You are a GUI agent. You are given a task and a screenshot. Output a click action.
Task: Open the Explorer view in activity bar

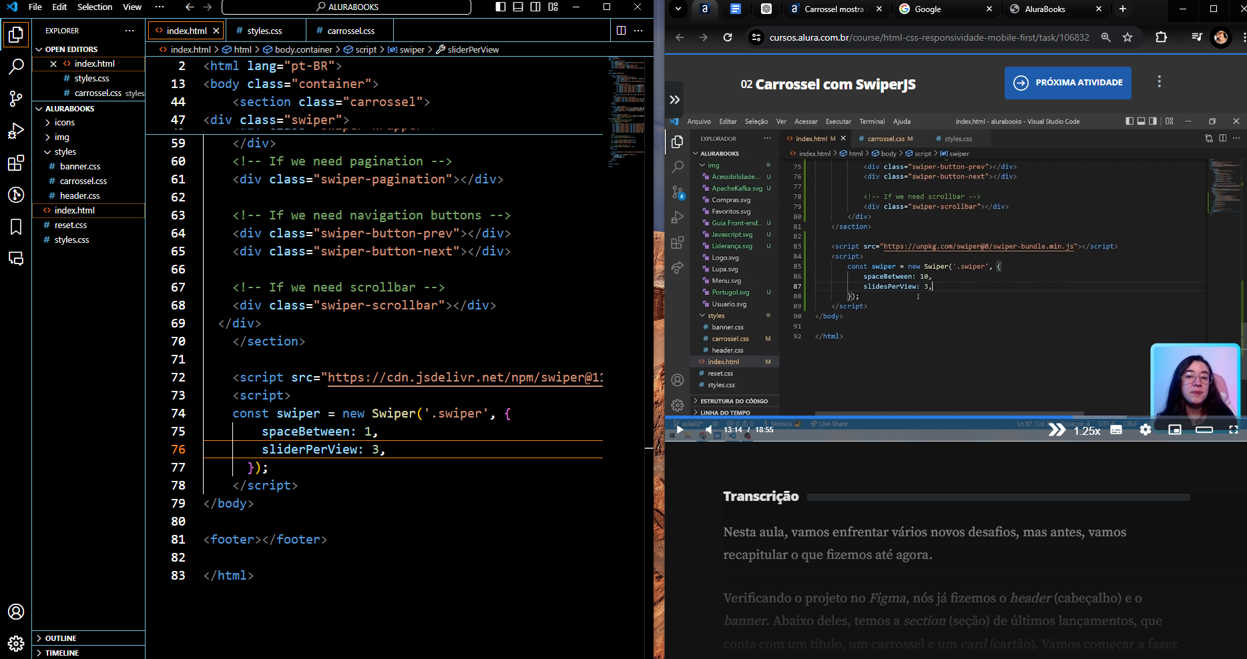point(16,35)
